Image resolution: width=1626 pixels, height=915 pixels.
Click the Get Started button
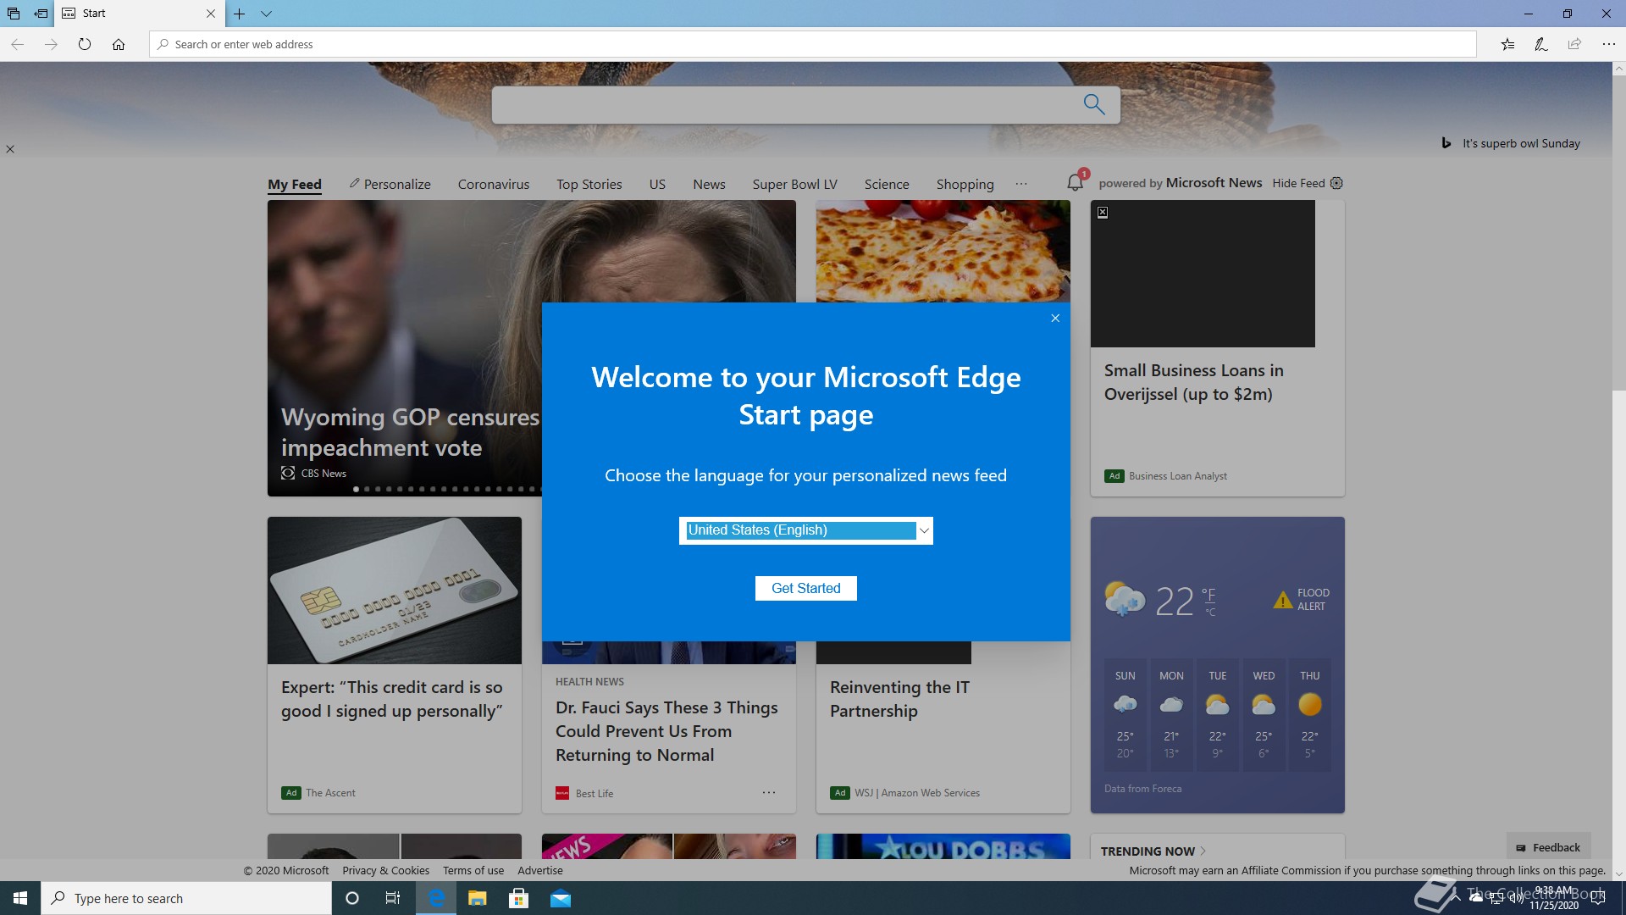click(806, 588)
